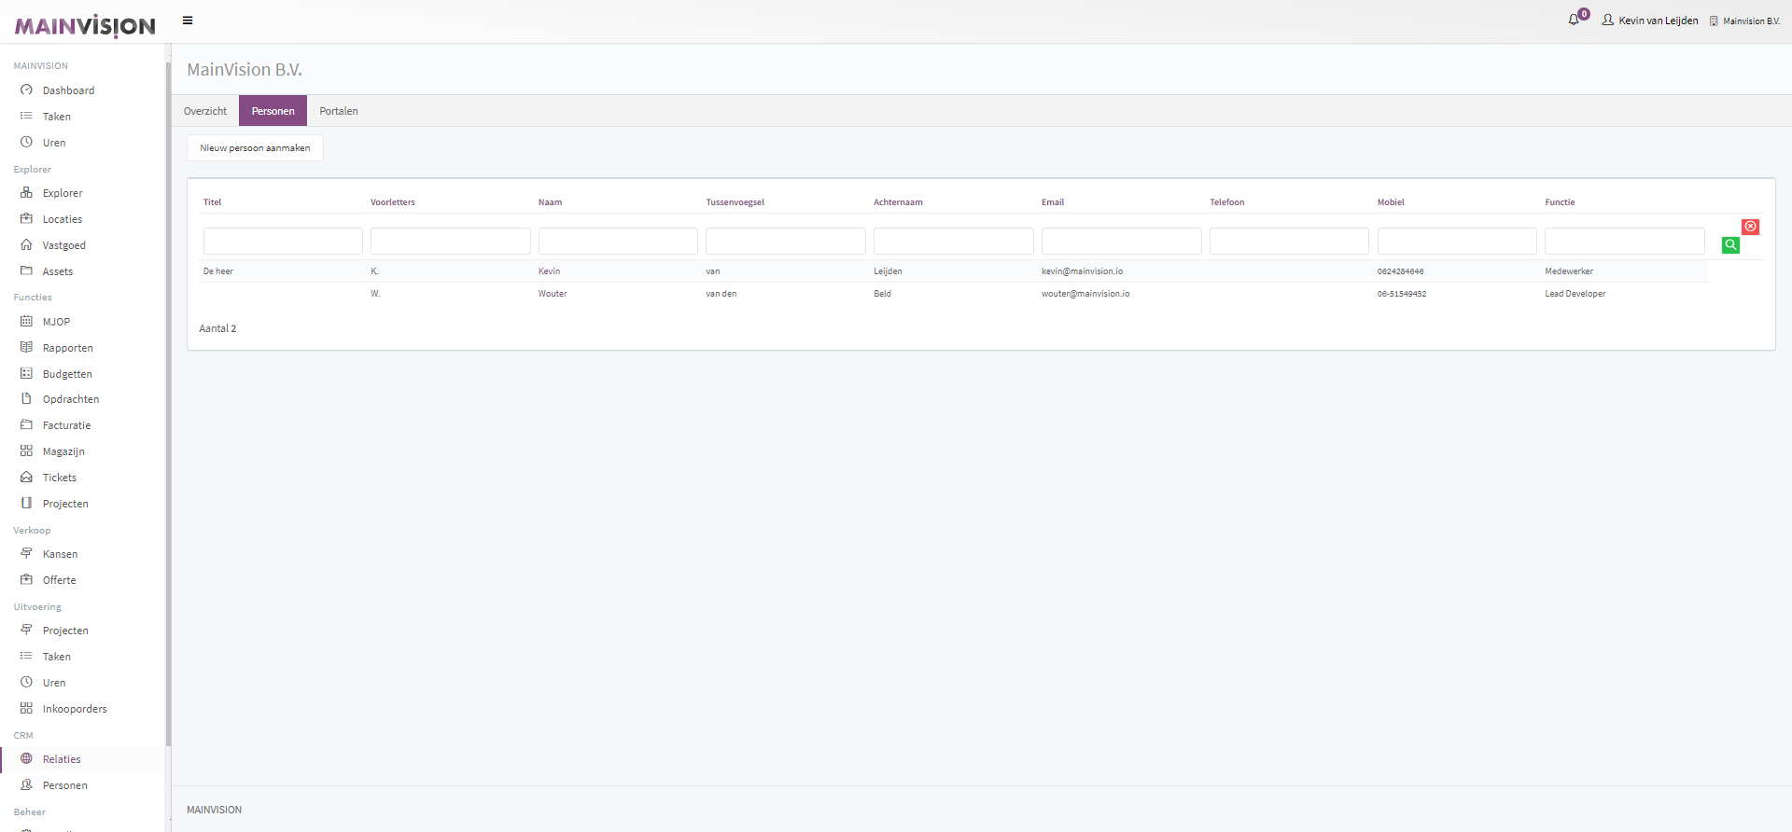Sort by the Tussenvoegsel column header

[735, 202]
